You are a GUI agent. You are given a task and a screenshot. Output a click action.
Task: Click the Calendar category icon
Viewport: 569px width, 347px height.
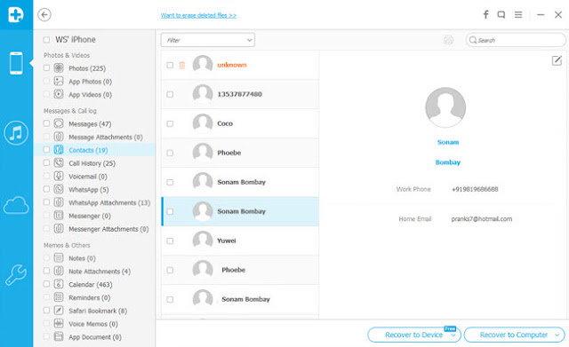pos(59,284)
